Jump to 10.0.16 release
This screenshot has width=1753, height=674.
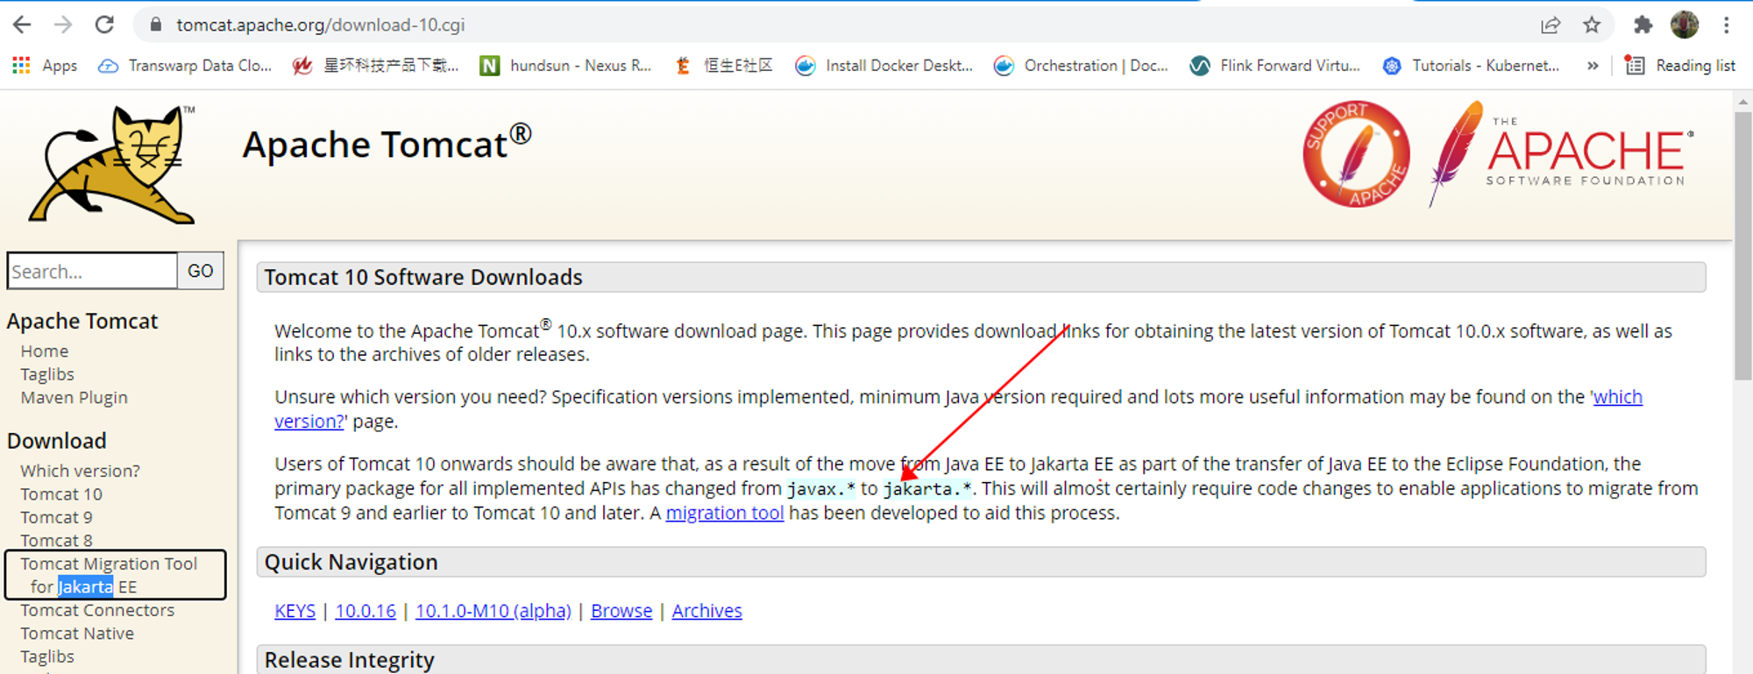coord(366,611)
